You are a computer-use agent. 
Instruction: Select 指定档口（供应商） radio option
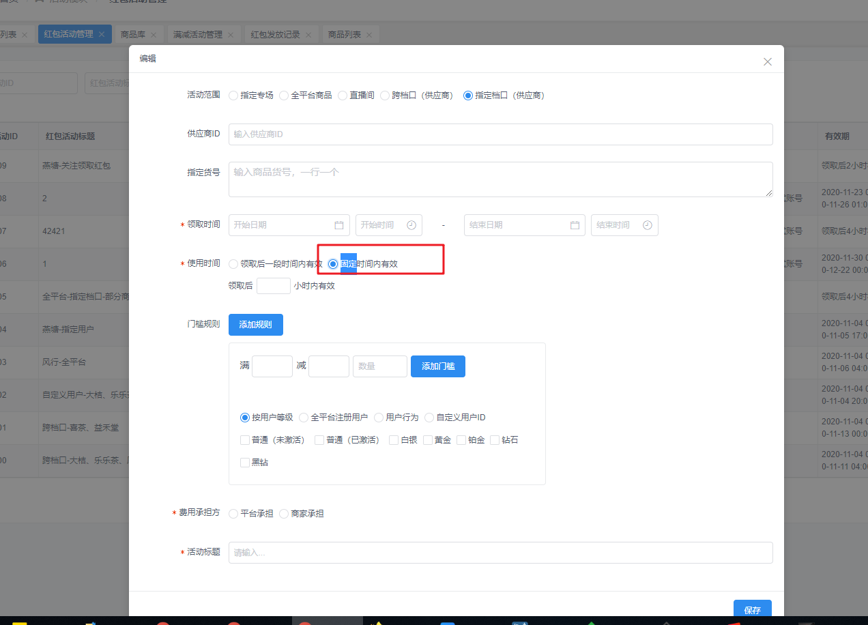(468, 96)
